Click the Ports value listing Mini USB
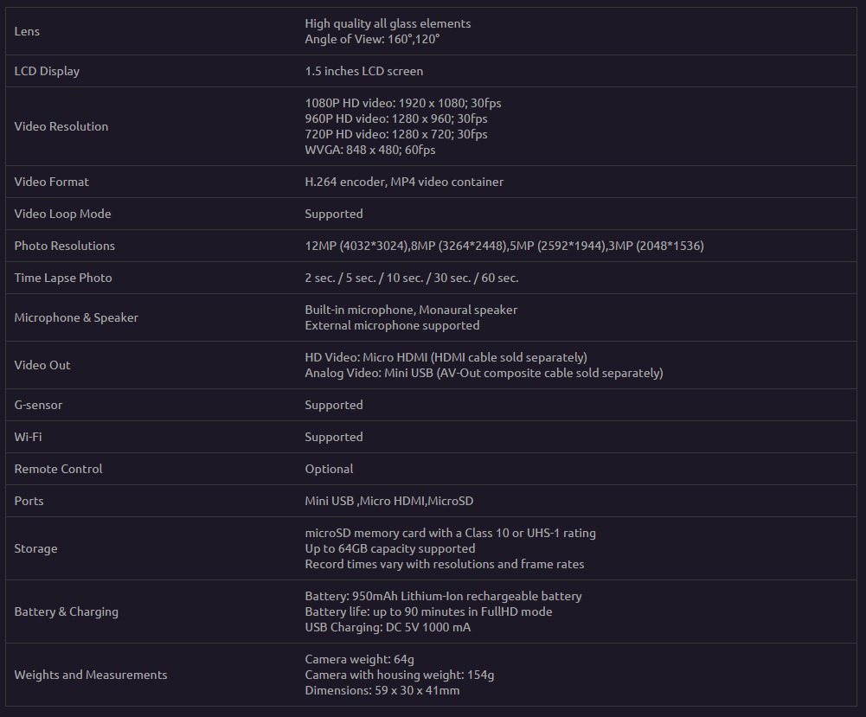 (388, 501)
